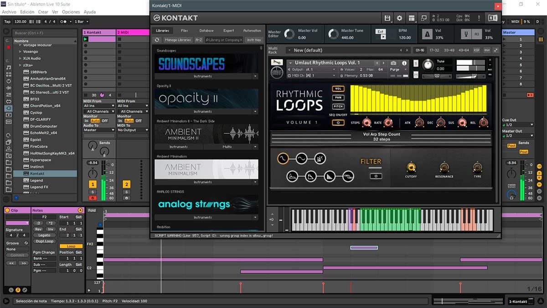
Task: Solo the Kontakt instrument with S button
Action: 416,63
